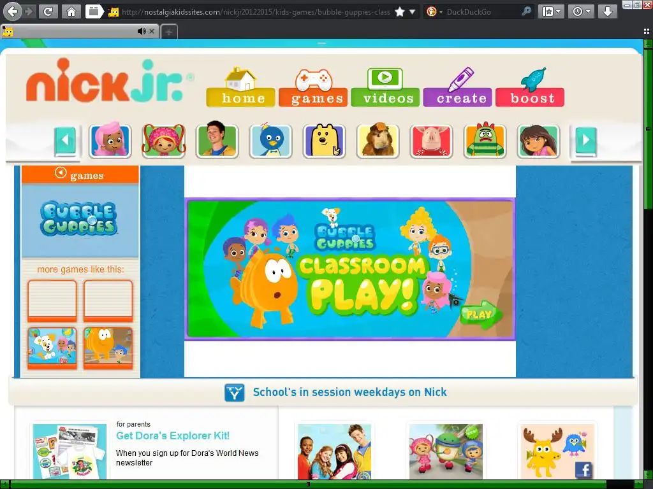Open the boost navigation tab
The width and height of the screenshot is (653, 489).
(530, 88)
